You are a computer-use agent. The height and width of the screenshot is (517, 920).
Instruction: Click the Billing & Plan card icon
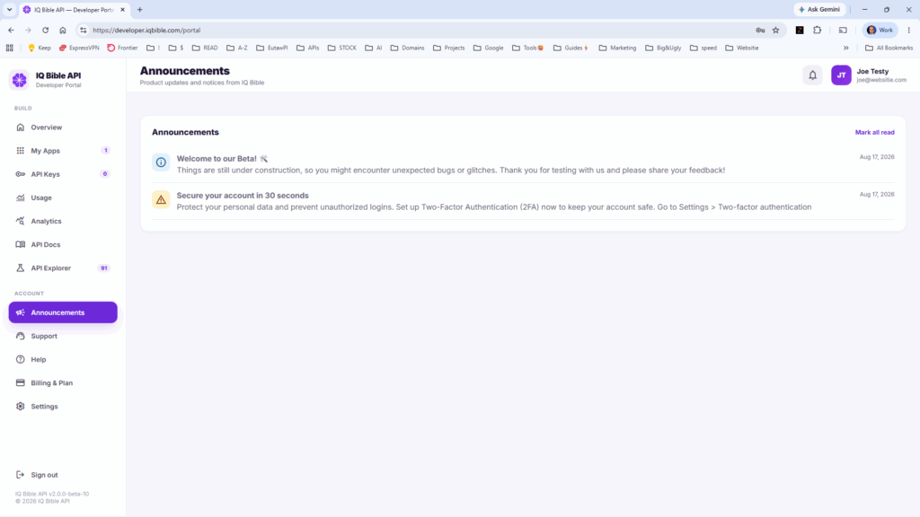[x=21, y=382]
